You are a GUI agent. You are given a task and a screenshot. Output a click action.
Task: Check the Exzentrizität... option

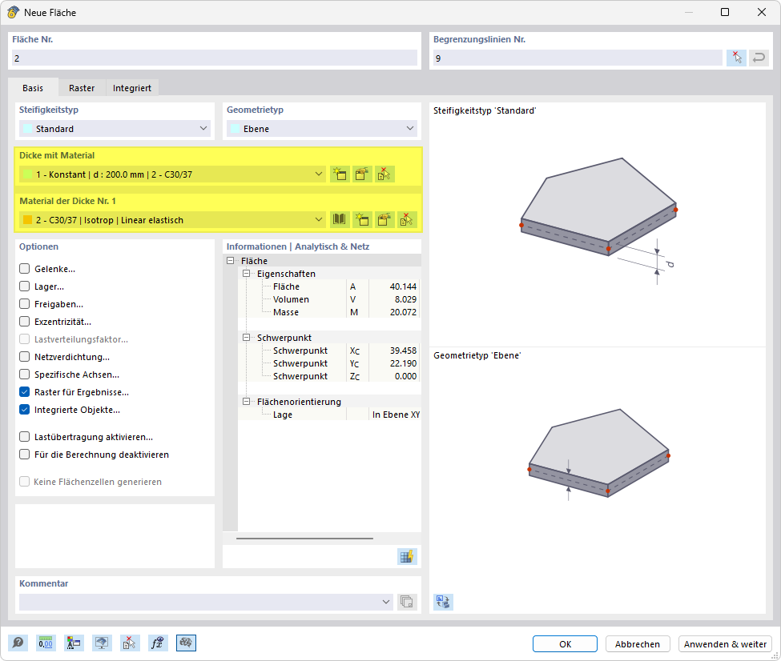click(x=24, y=322)
